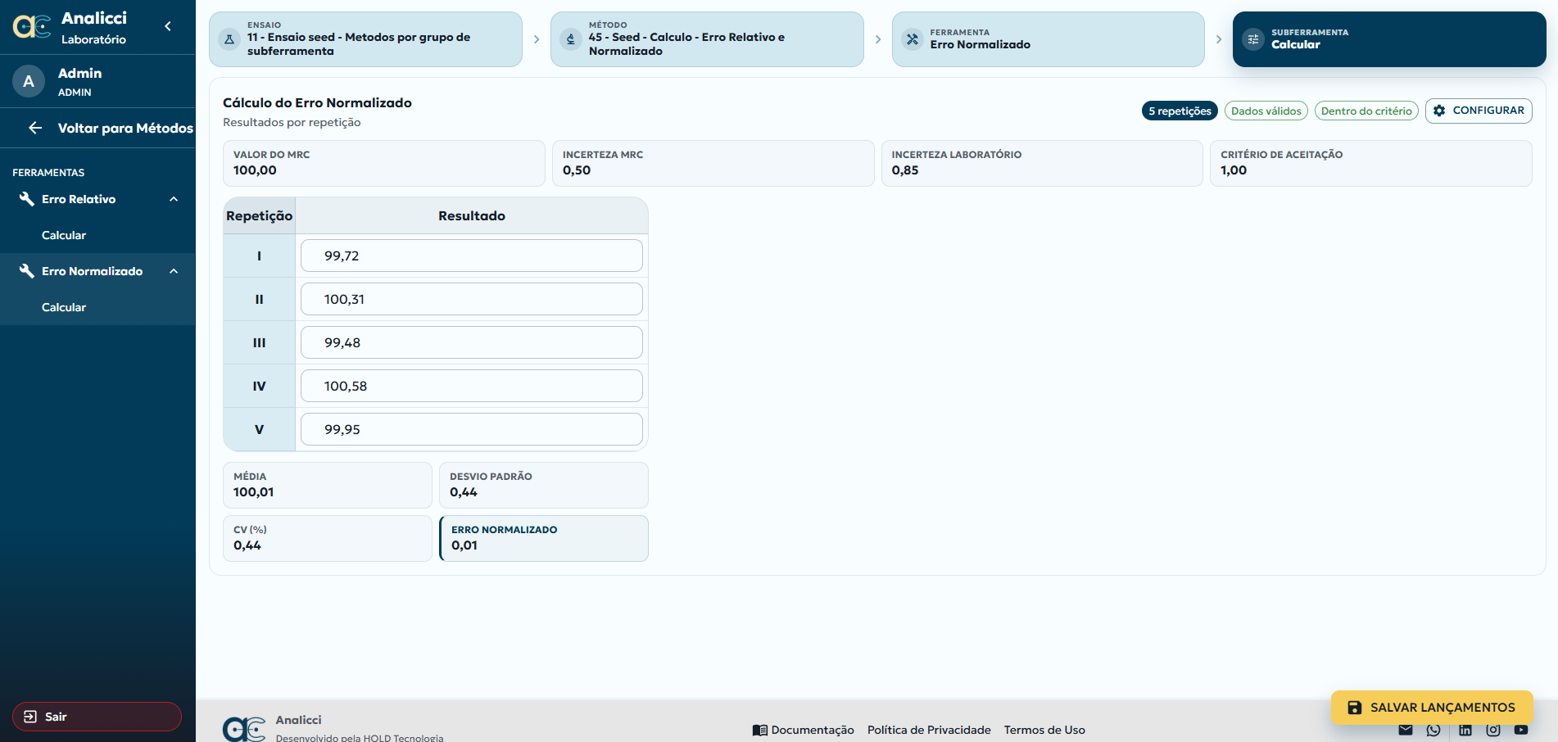Collapse the Erro Relativo tool group
Viewport: 1558px width, 742px height.
pyautogui.click(x=174, y=199)
